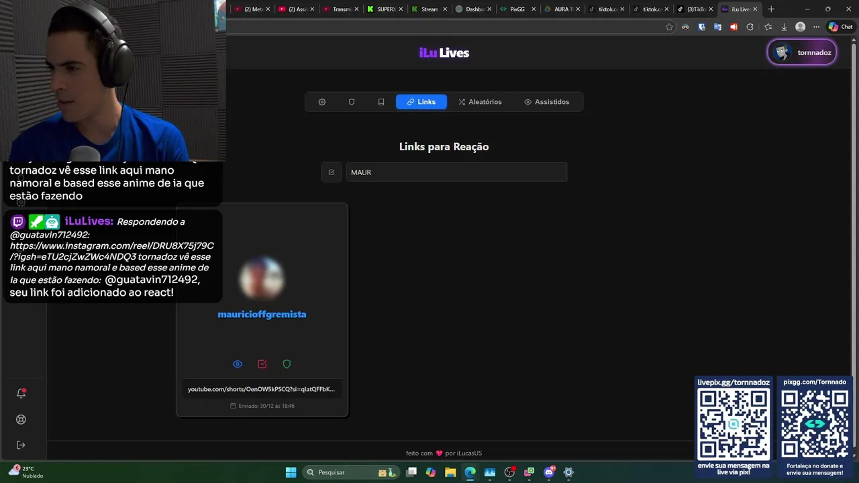Click the iLu Lives logo
Image resolution: width=859 pixels, height=483 pixels.
click(x=444, y=53)
